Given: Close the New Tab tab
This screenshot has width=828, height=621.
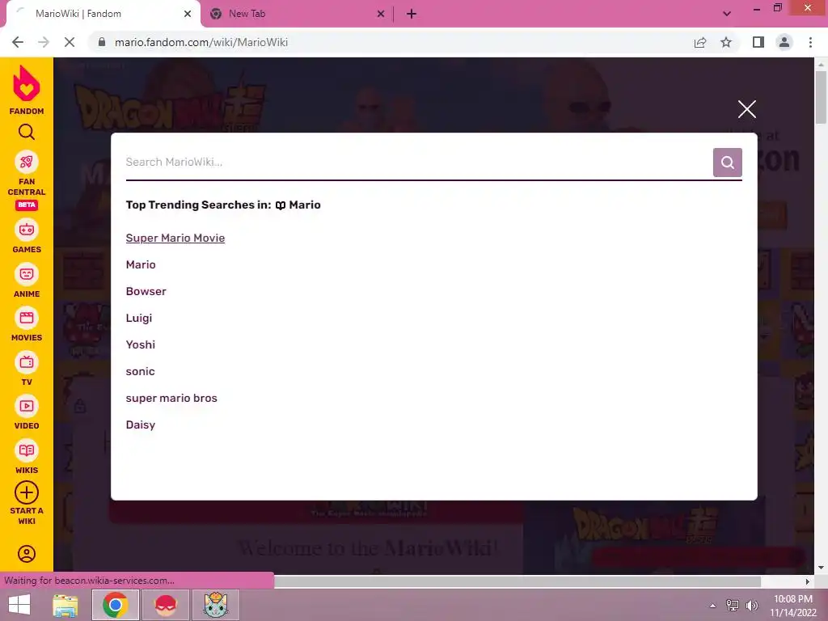Looking at the screenshot, I should click(381, 14).
